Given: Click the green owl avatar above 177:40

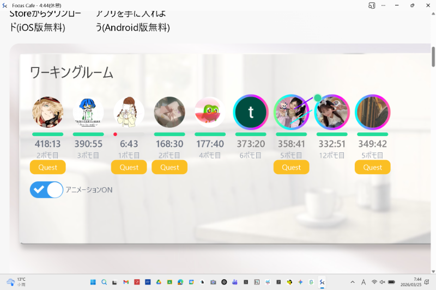Looking at the screenshot, I should pos(210,112).
